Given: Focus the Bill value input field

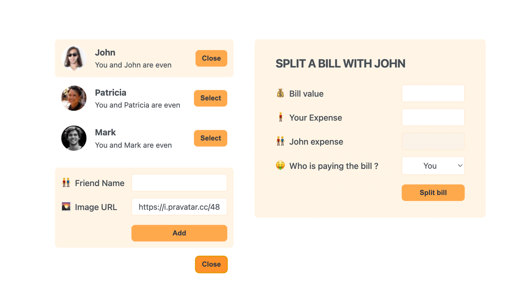Looking at the screenshot, I should pos(433,94).
